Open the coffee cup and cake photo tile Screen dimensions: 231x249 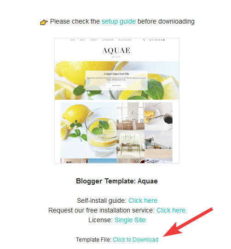click(x=158, y=116)
